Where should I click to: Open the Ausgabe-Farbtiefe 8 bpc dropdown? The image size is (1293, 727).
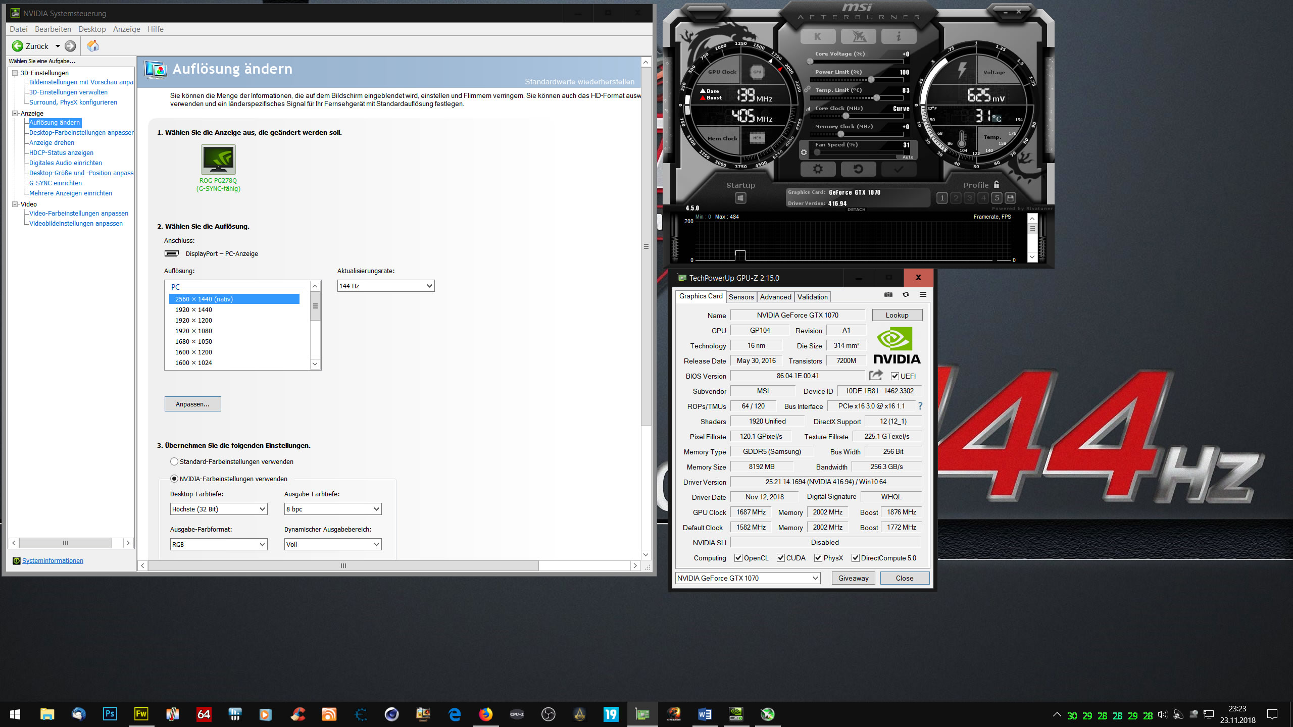(x=332, y=509)
